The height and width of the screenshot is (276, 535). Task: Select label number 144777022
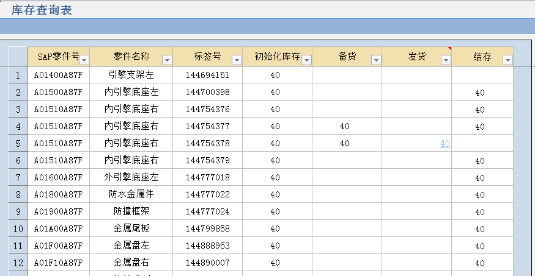coord(207,194)
